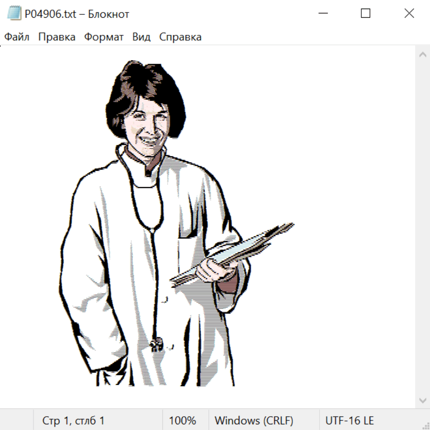Maximize the Блокнот window
This screenshot has height=430, width=430.
click(x=365, y=14)
